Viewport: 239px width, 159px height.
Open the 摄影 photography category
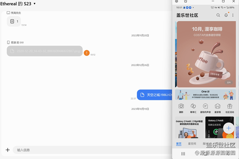click(x=181, y=108)
